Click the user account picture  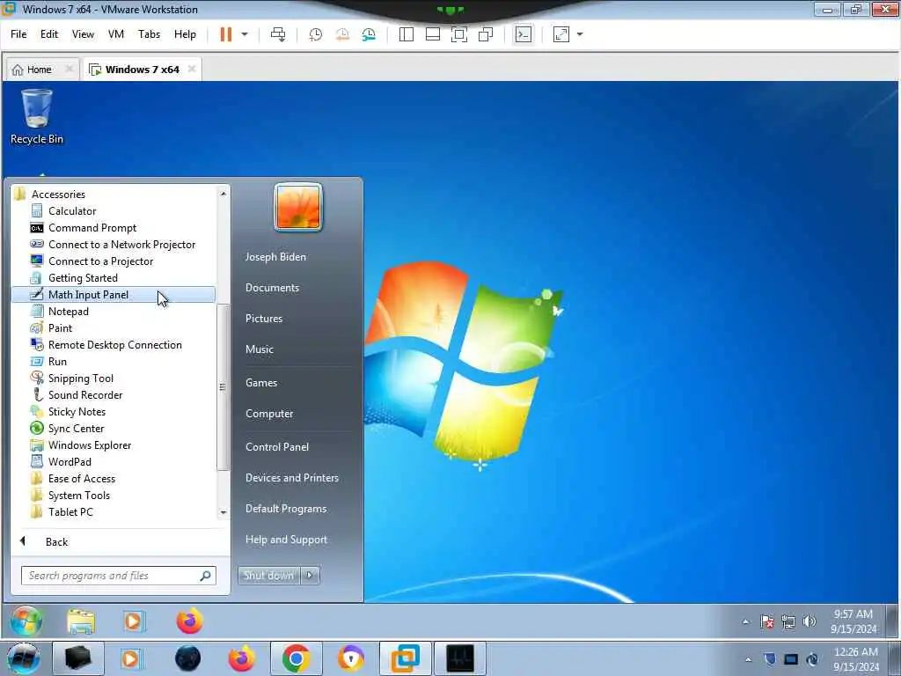click(297, 207)
